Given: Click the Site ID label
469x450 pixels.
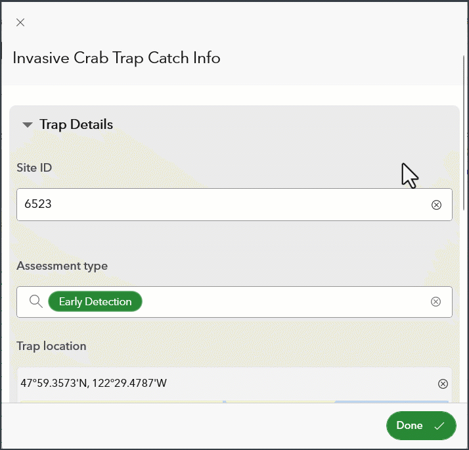Looking at the screenshot, I should click(x=34, y=168).
